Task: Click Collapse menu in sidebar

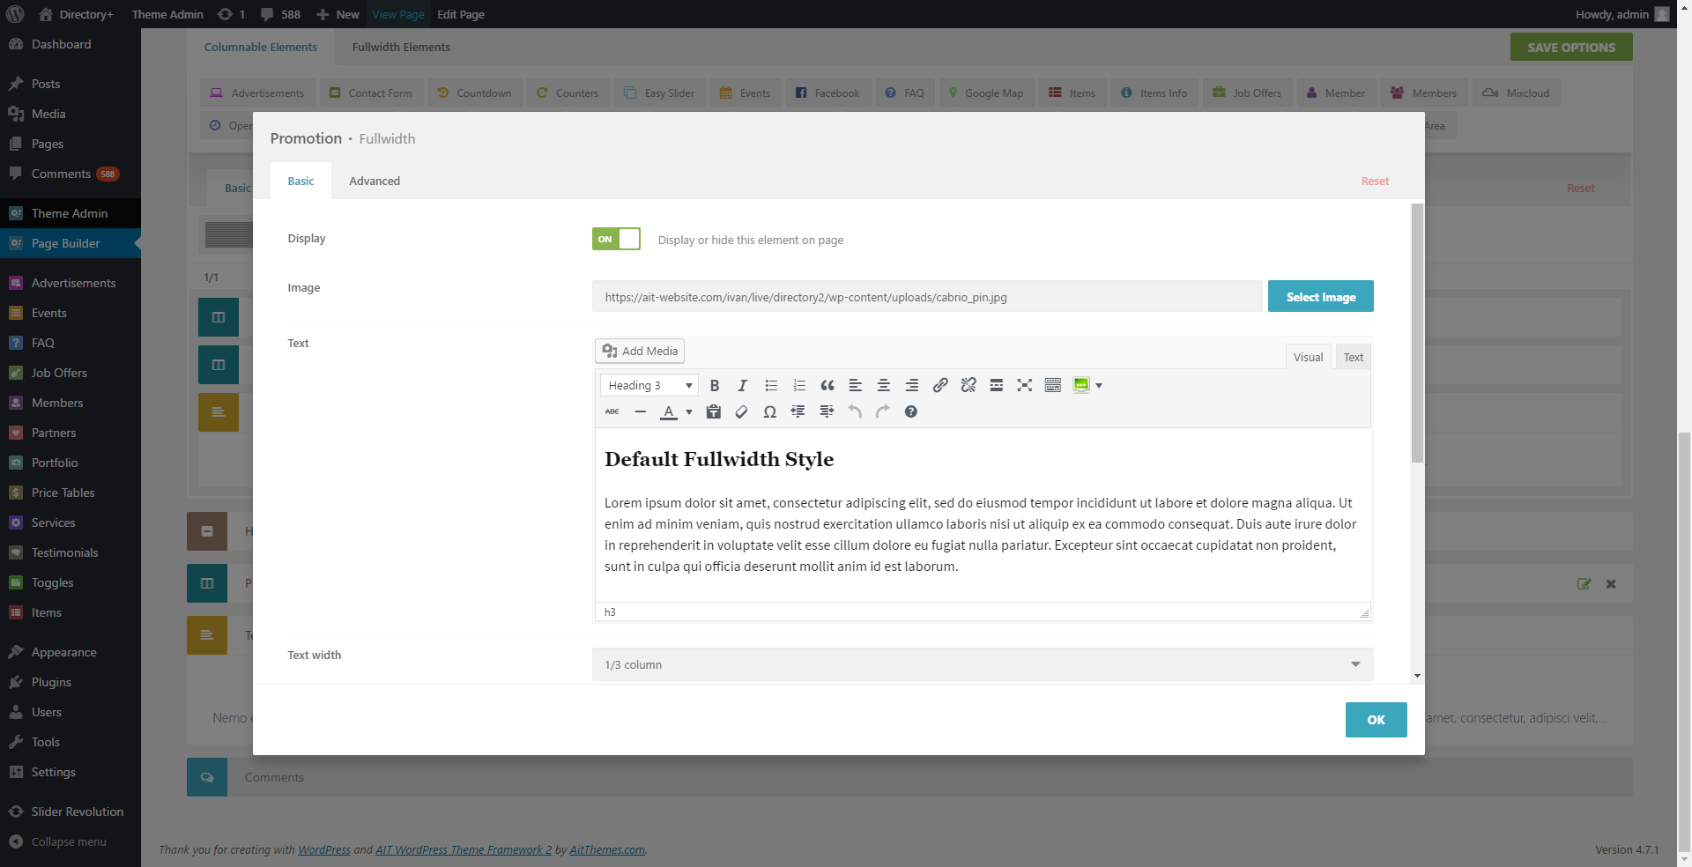Action: click(x=69, y=841)
